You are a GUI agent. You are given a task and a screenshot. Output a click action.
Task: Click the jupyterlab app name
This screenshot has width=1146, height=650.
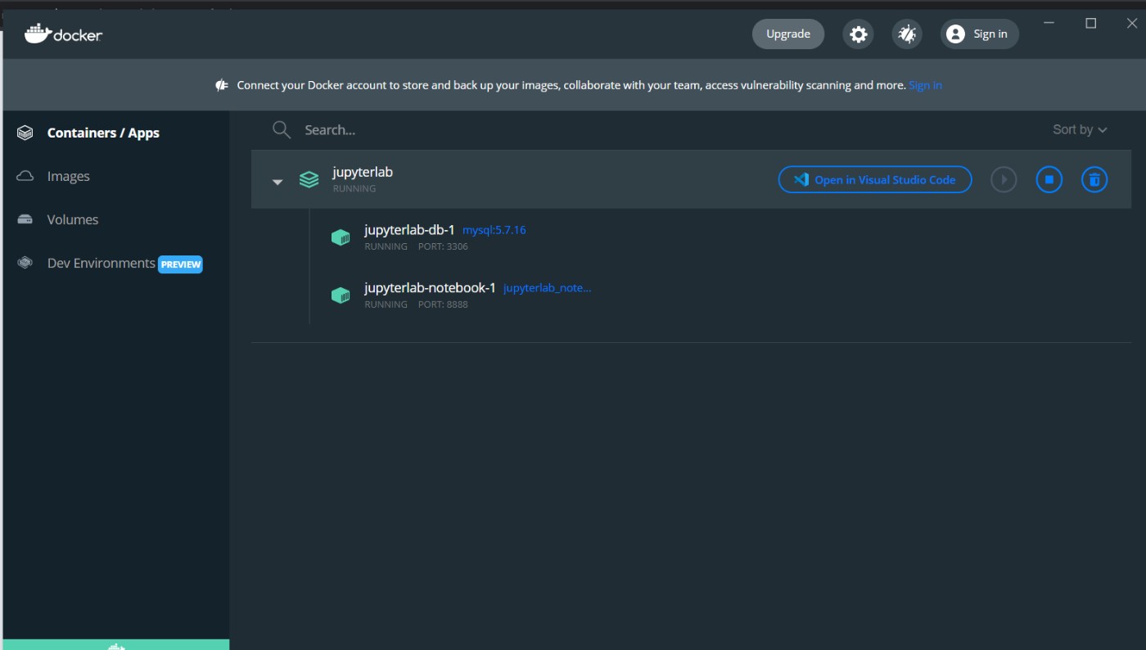[363, 172]
